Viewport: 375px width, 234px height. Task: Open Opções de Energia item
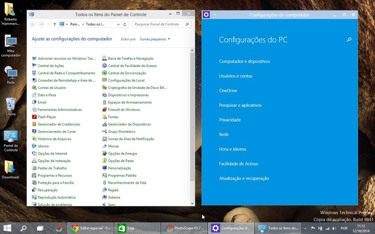pyautogui.click(x=122, y=154)
